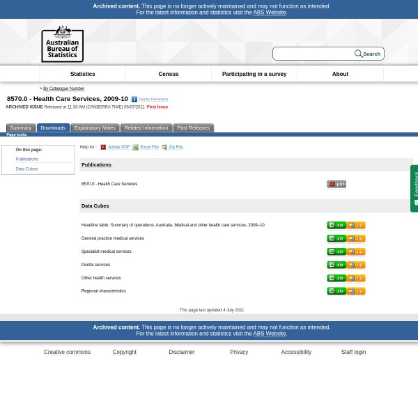Open the Australian Bureau of Statistics logo
The height and width of the screenshot is (418, 418).
pyautogui.click(x=62, y=44)
